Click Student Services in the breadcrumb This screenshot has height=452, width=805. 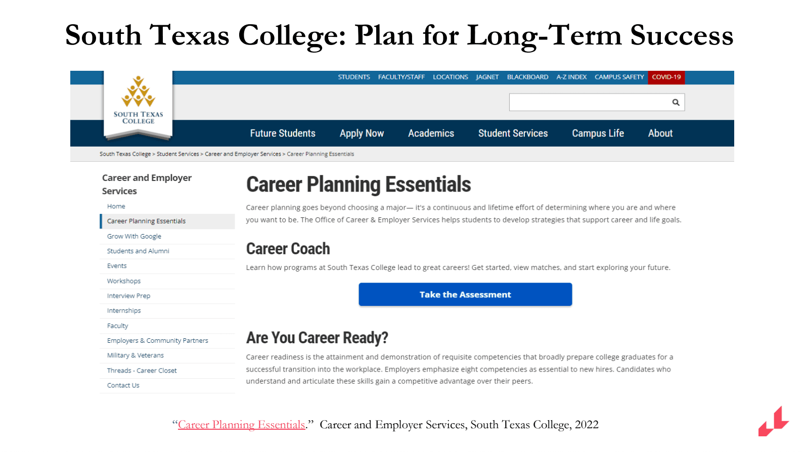[x=177, y=154]
